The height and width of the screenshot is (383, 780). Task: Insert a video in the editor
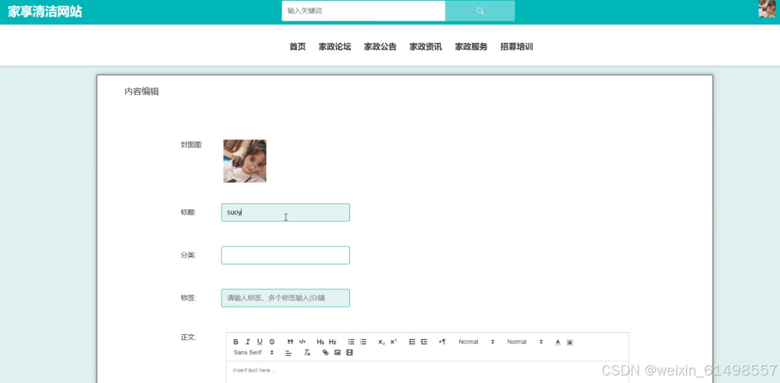click(x=349, y=352)
